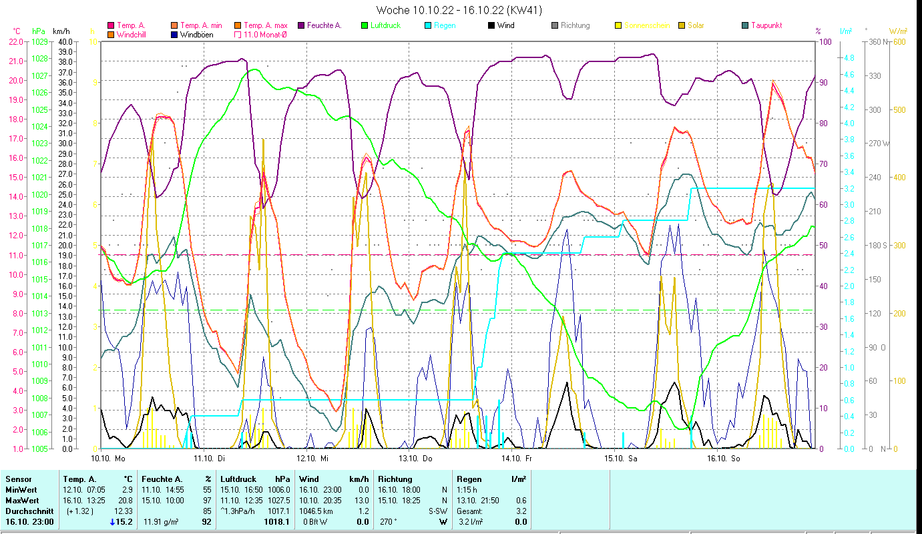The image size is (922, 534).
Task: Click the ^1.3hPa/h pressure trend
Action: 238,511
